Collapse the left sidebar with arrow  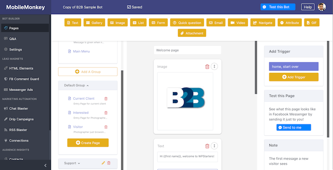coord(45,165)
